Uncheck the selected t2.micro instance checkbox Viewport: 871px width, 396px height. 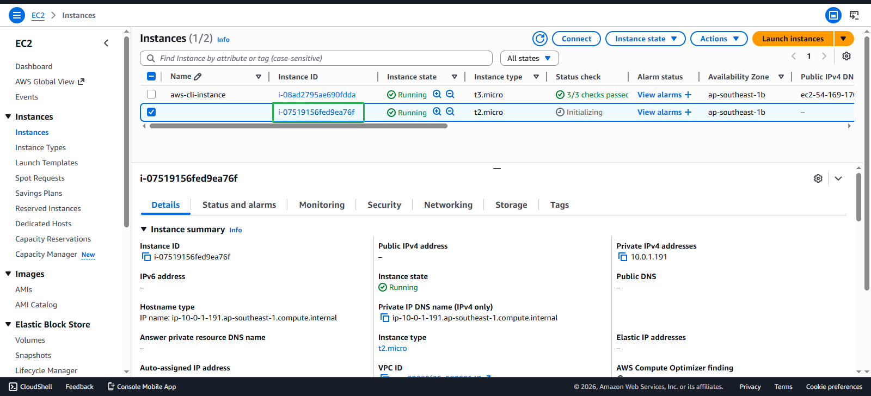coord(151,112)
